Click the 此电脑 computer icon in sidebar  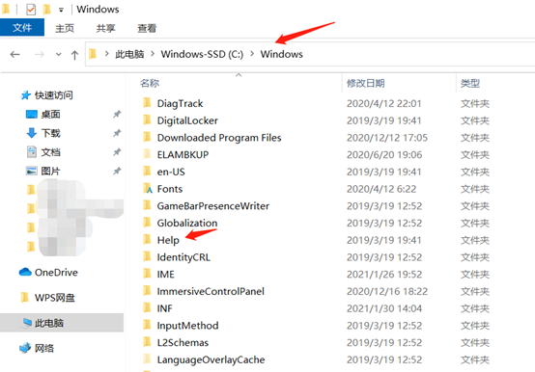coord(27,323)
